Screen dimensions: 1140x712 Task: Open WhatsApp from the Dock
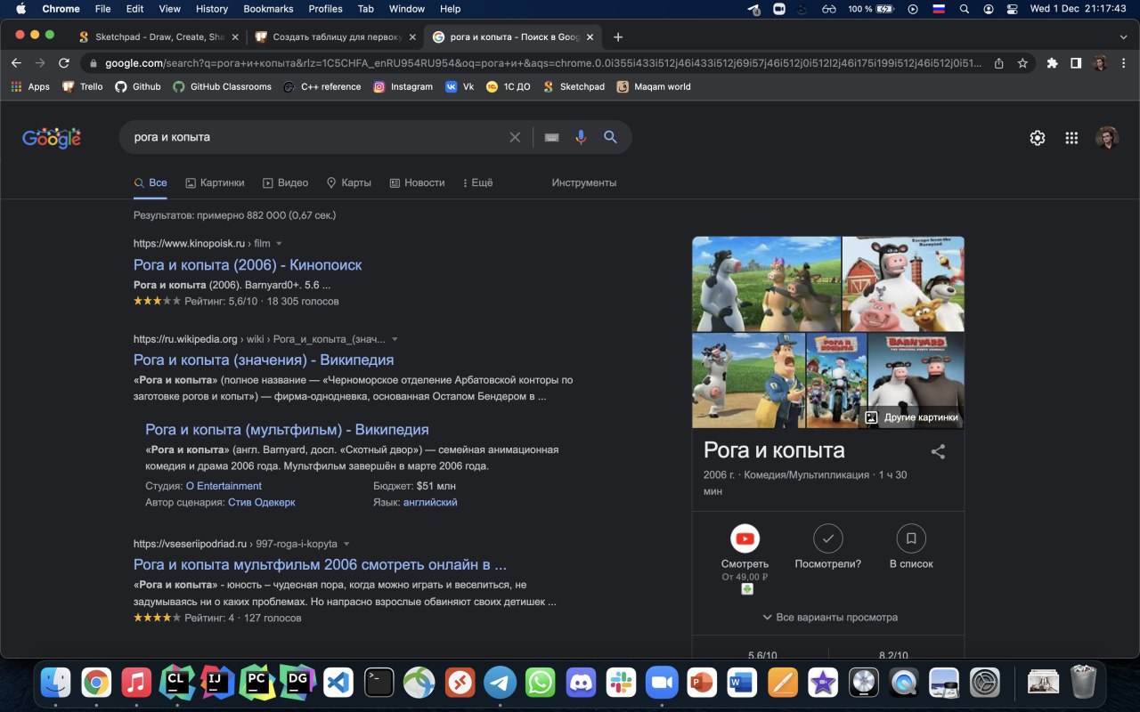pos(541,683)
